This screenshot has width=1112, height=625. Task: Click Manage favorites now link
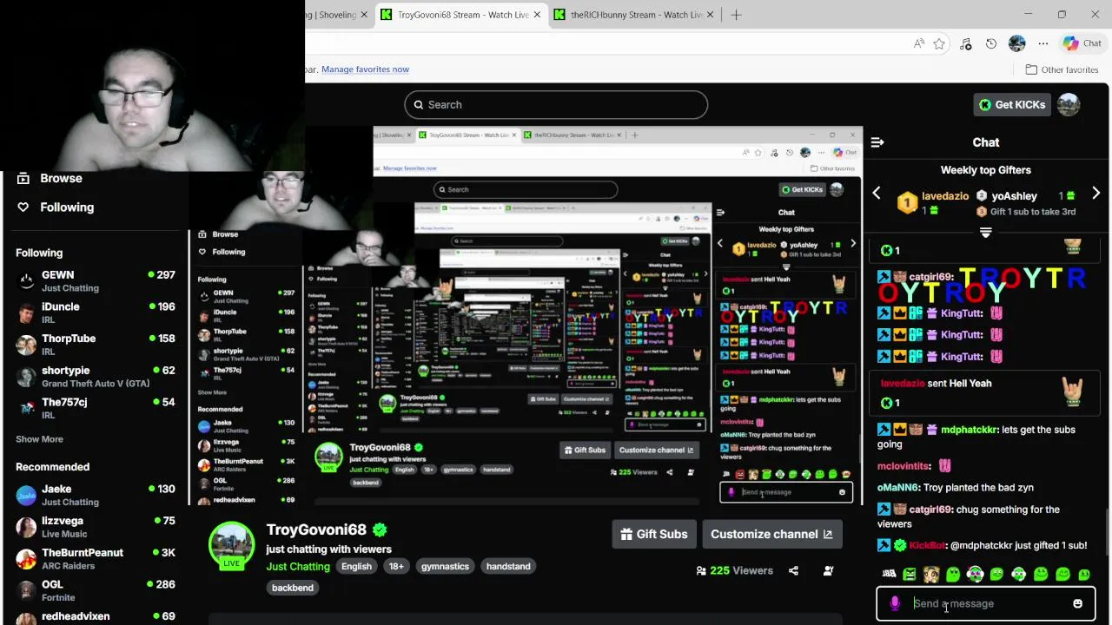pos(365,69)
